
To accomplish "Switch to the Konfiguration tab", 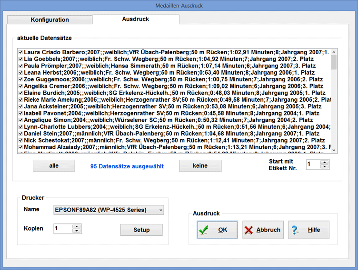I will point(50,20).
